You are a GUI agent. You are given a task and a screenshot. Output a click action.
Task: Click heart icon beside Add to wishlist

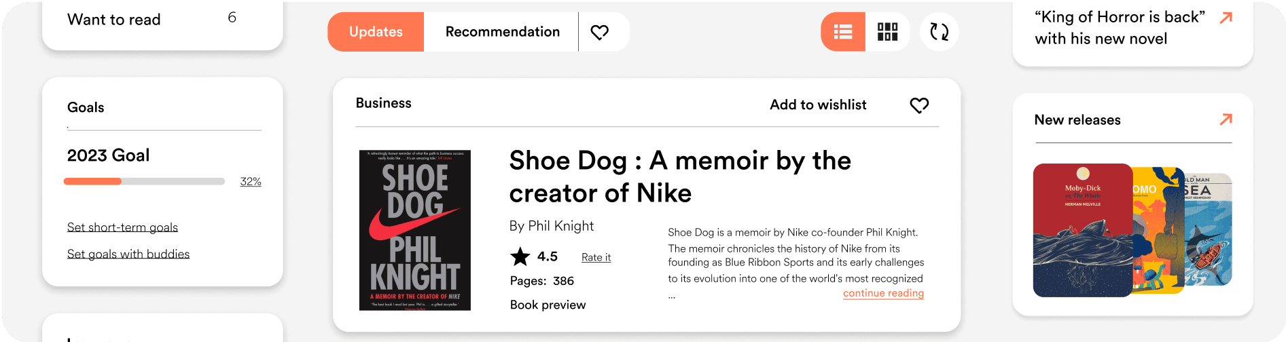click(919, 105)
